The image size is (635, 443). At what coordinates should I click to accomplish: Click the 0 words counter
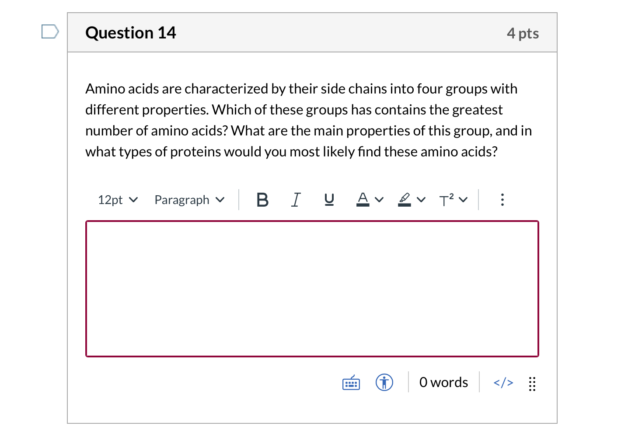coord(443,382)
